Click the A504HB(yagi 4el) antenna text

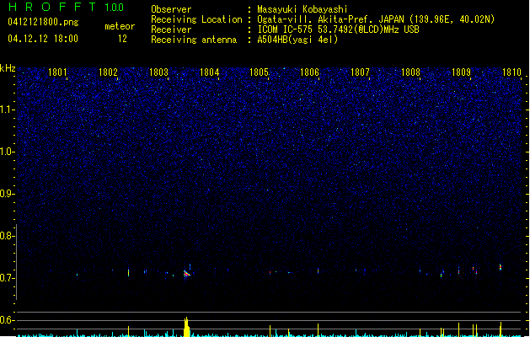[297, 40]
